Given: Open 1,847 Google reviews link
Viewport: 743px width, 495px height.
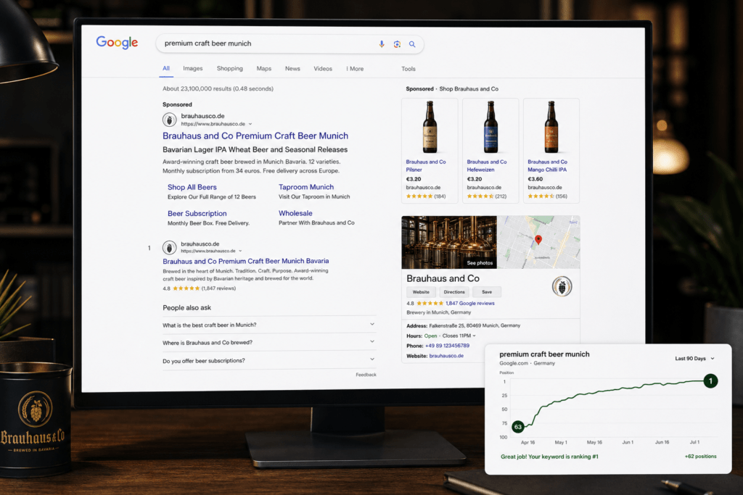Looking at the screenshot, I should [469, 304].
